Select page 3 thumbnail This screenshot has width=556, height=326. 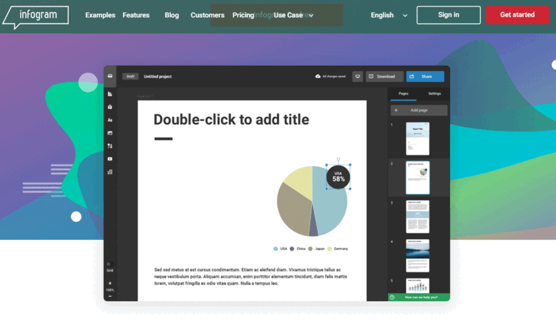click(x=418, y=217)
